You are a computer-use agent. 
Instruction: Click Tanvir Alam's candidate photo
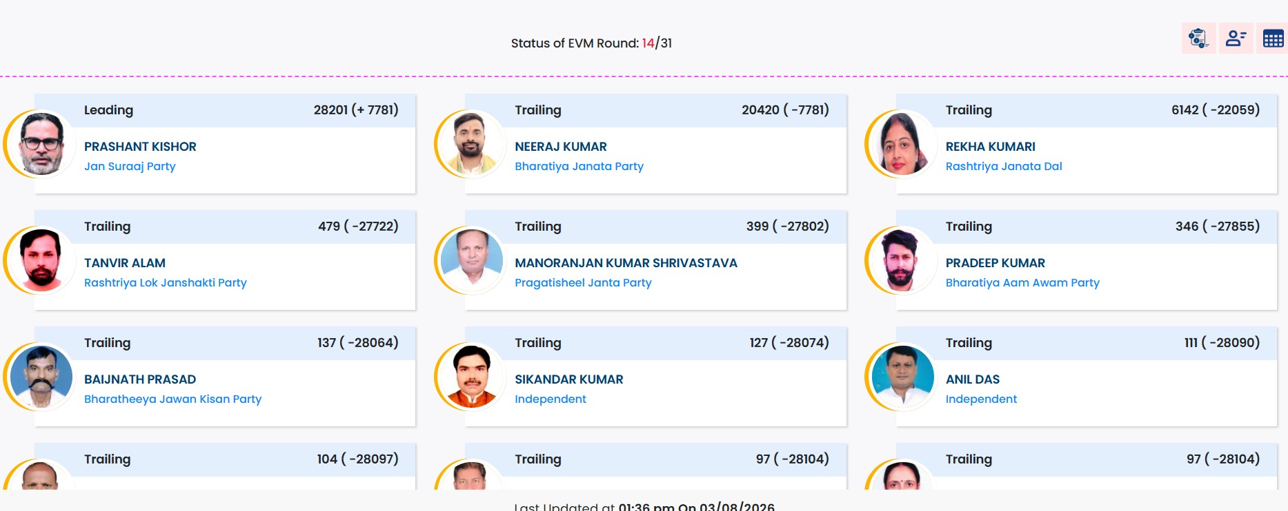41,260
